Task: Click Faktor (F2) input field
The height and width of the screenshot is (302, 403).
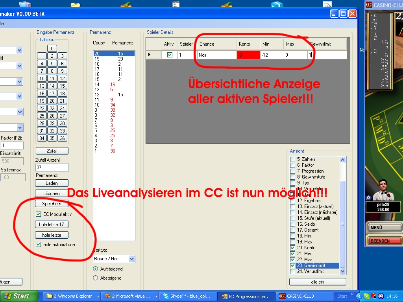Action: (x=12, y=145)
